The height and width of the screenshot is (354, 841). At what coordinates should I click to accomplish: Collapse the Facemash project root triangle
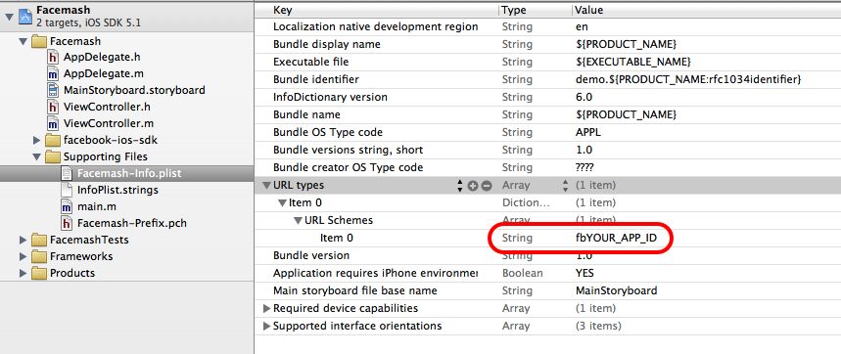[9, 18]
